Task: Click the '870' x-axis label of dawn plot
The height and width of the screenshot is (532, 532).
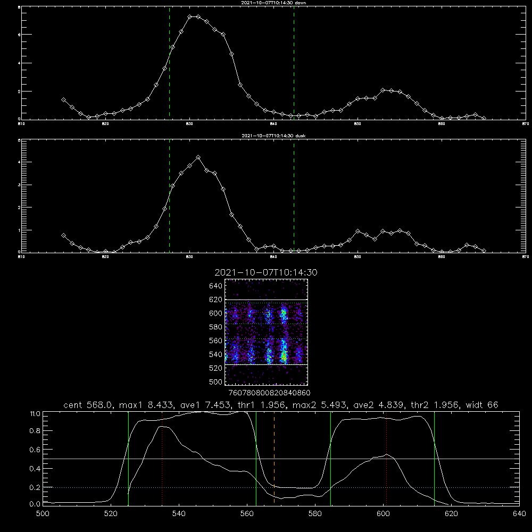Action: 525,124
